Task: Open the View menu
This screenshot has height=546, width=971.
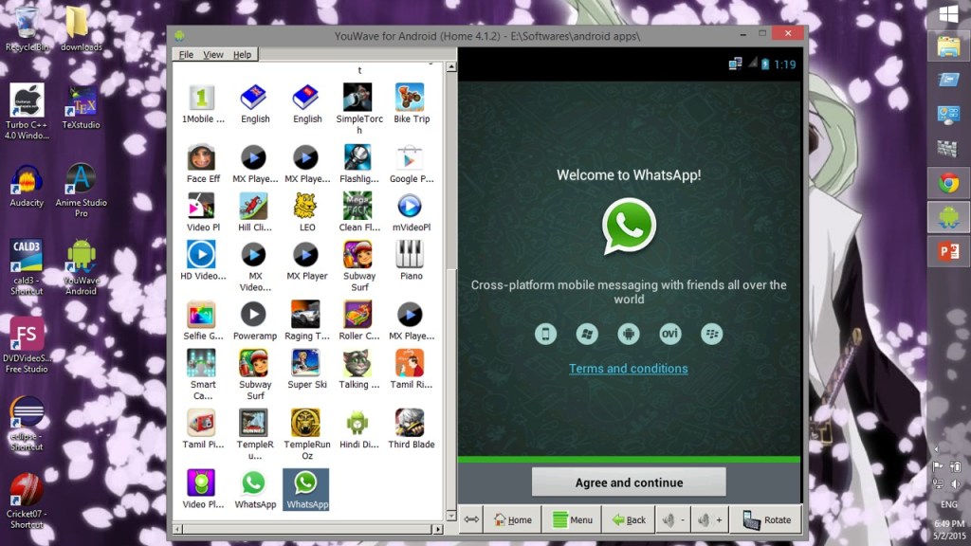Action: tap(213, 55)
